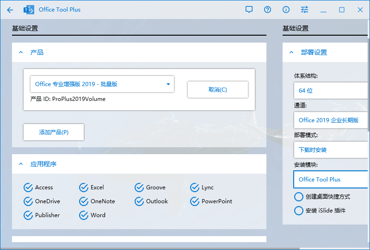Open the 64 位 architecture dropdown
Viewport: 370px width, 250px height.
click(331, 91)
